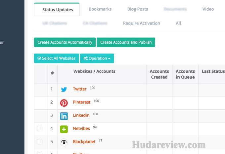Click the green Netvibes plus icon
225x154 pixels.
tap(64, 129)
